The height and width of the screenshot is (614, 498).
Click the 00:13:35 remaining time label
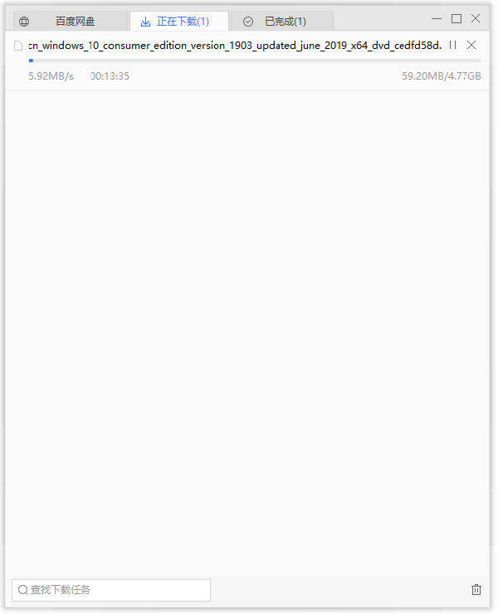click(x=110, y=76)
